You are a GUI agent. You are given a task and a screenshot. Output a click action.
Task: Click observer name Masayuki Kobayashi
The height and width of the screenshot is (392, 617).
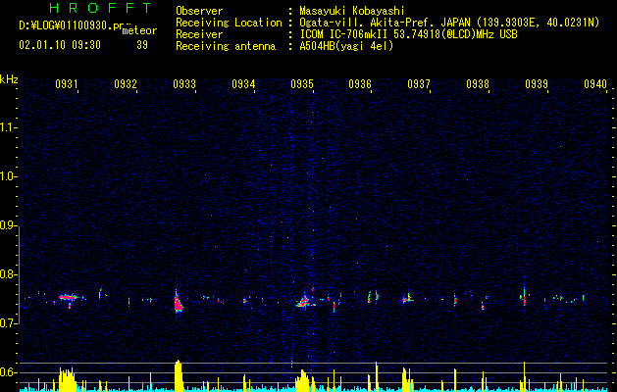[352, 11]
